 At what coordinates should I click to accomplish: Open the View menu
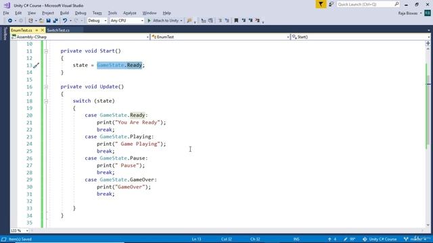click(32, 13)
